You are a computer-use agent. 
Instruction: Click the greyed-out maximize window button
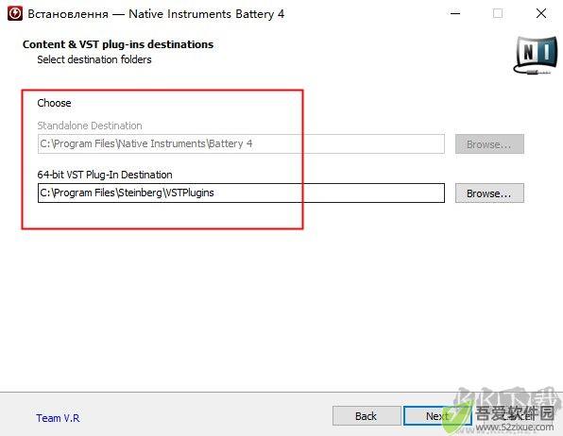(x=498, y=13)
